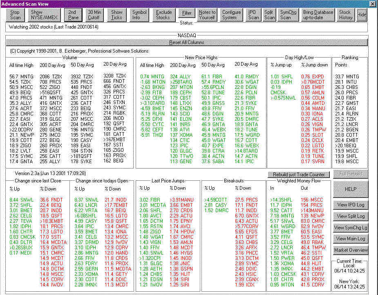Show NYSE/AMEX stocks

(x=45, y=15)
